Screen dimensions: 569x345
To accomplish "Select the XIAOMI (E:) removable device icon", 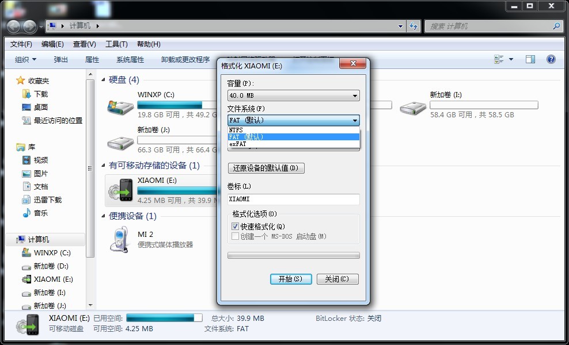I will coord(120,190).
